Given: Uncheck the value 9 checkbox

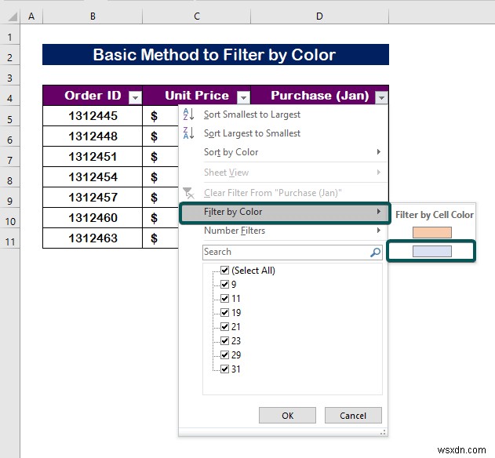Looking at the screenshot, I should 224,285.
